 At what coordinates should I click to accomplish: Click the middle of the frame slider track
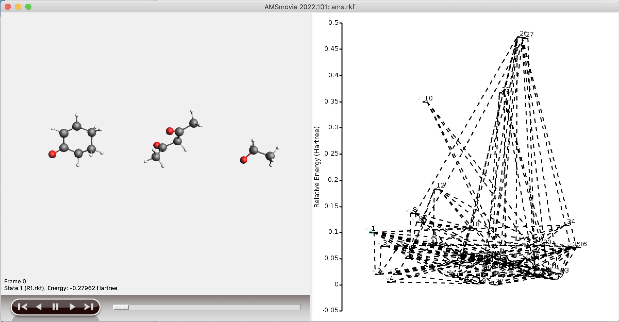pos(207,307)
